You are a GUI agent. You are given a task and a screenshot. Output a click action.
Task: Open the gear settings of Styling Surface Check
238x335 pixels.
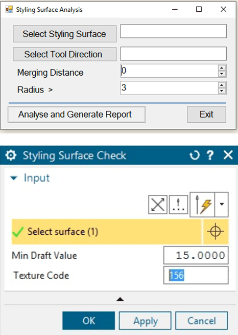coord(11,155)
